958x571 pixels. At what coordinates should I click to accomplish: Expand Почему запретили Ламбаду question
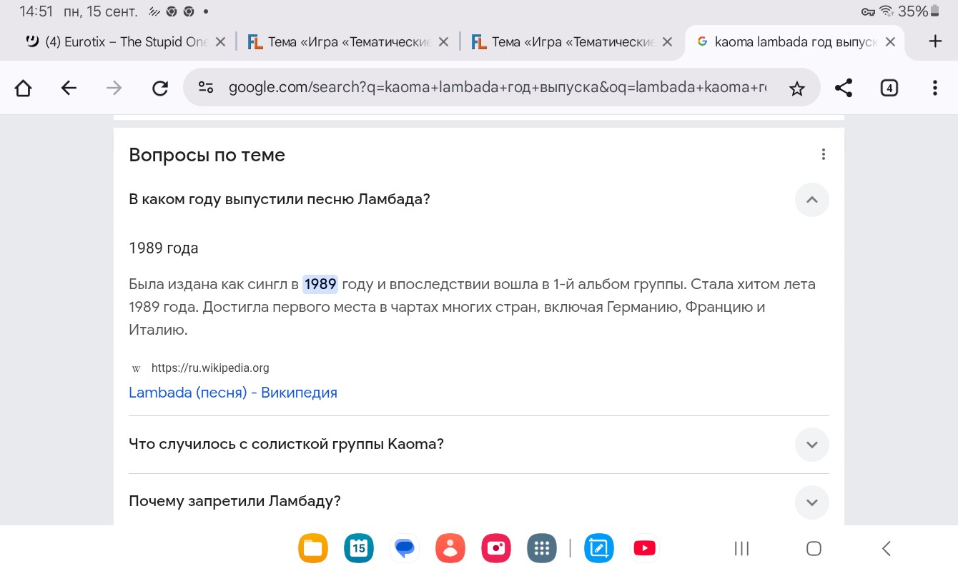[x=811, y=502]
